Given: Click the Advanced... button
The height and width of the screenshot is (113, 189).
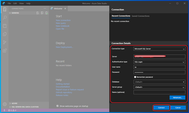Looking at the screenshot, I should (x=177, y=98).
